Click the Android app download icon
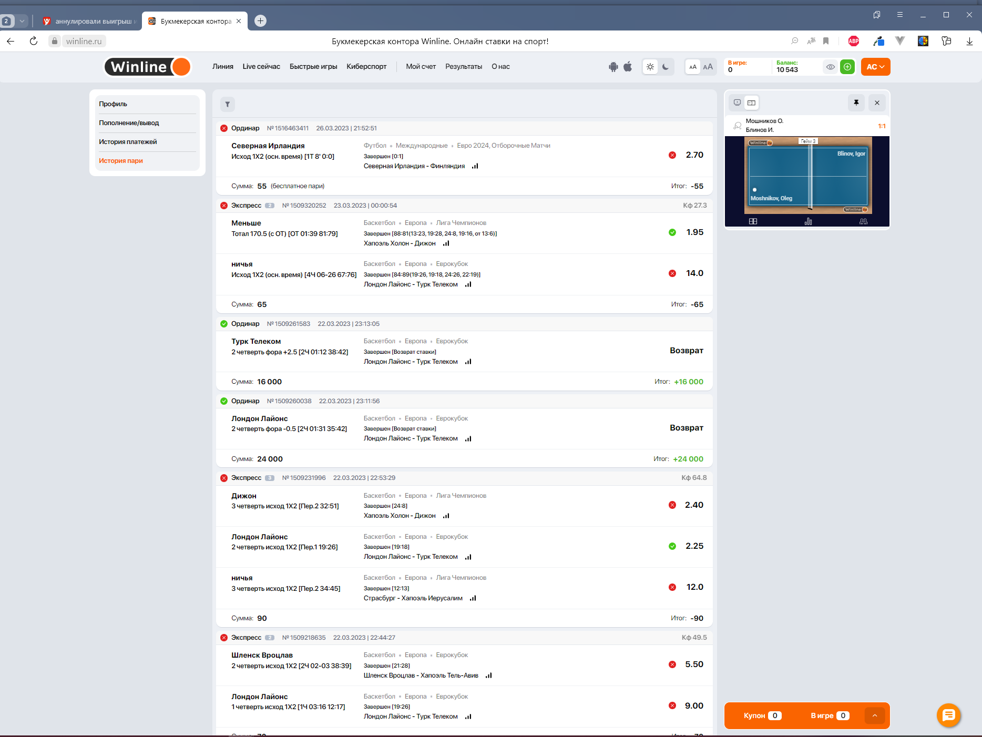Image resolution: width=982 pixels, height=737 pixels. click(x=613, y=67)
